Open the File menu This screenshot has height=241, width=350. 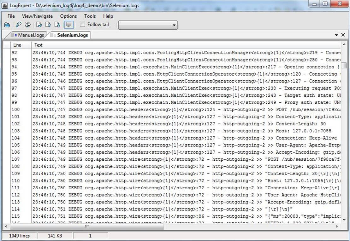pyautogui.click(x=11, y=16)
